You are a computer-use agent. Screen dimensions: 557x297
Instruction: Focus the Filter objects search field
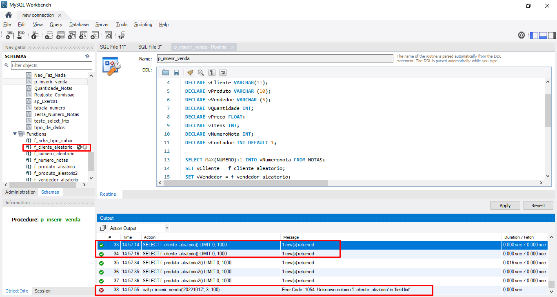tap(51, 65)
